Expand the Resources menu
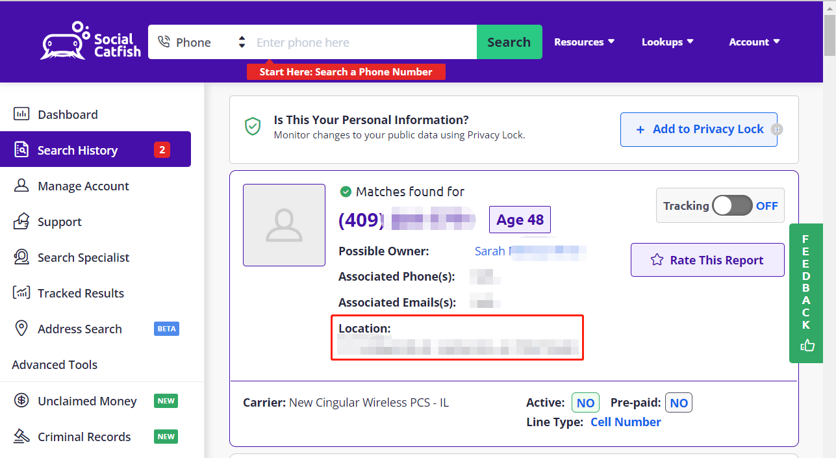 583,42
